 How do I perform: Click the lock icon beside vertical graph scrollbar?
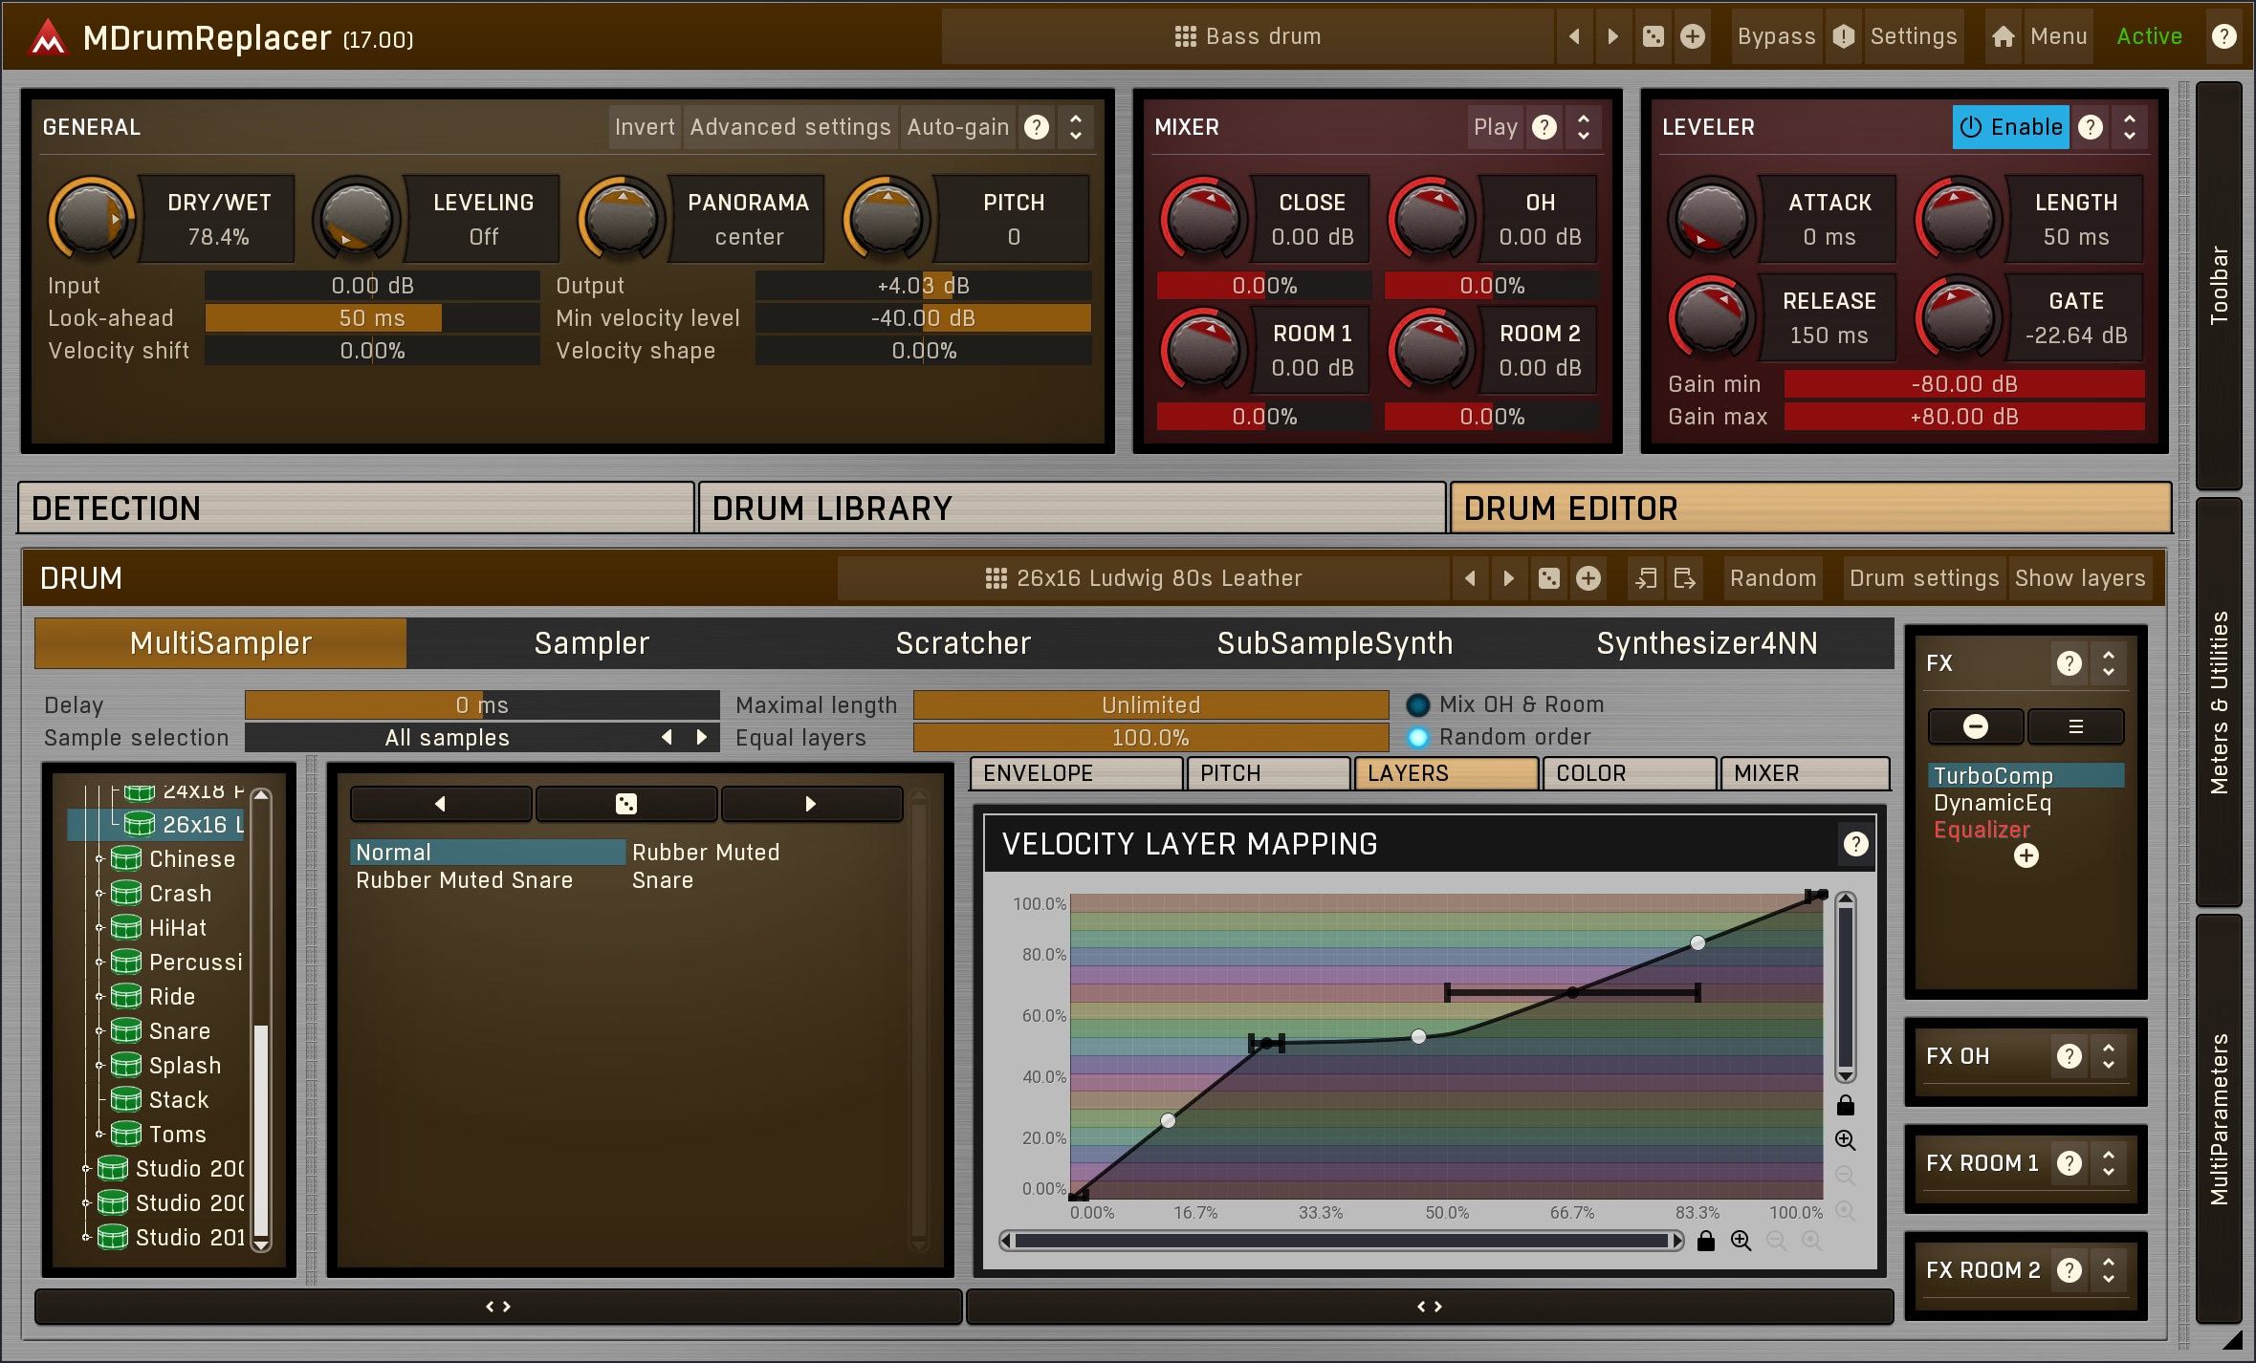point(1846,1106)
